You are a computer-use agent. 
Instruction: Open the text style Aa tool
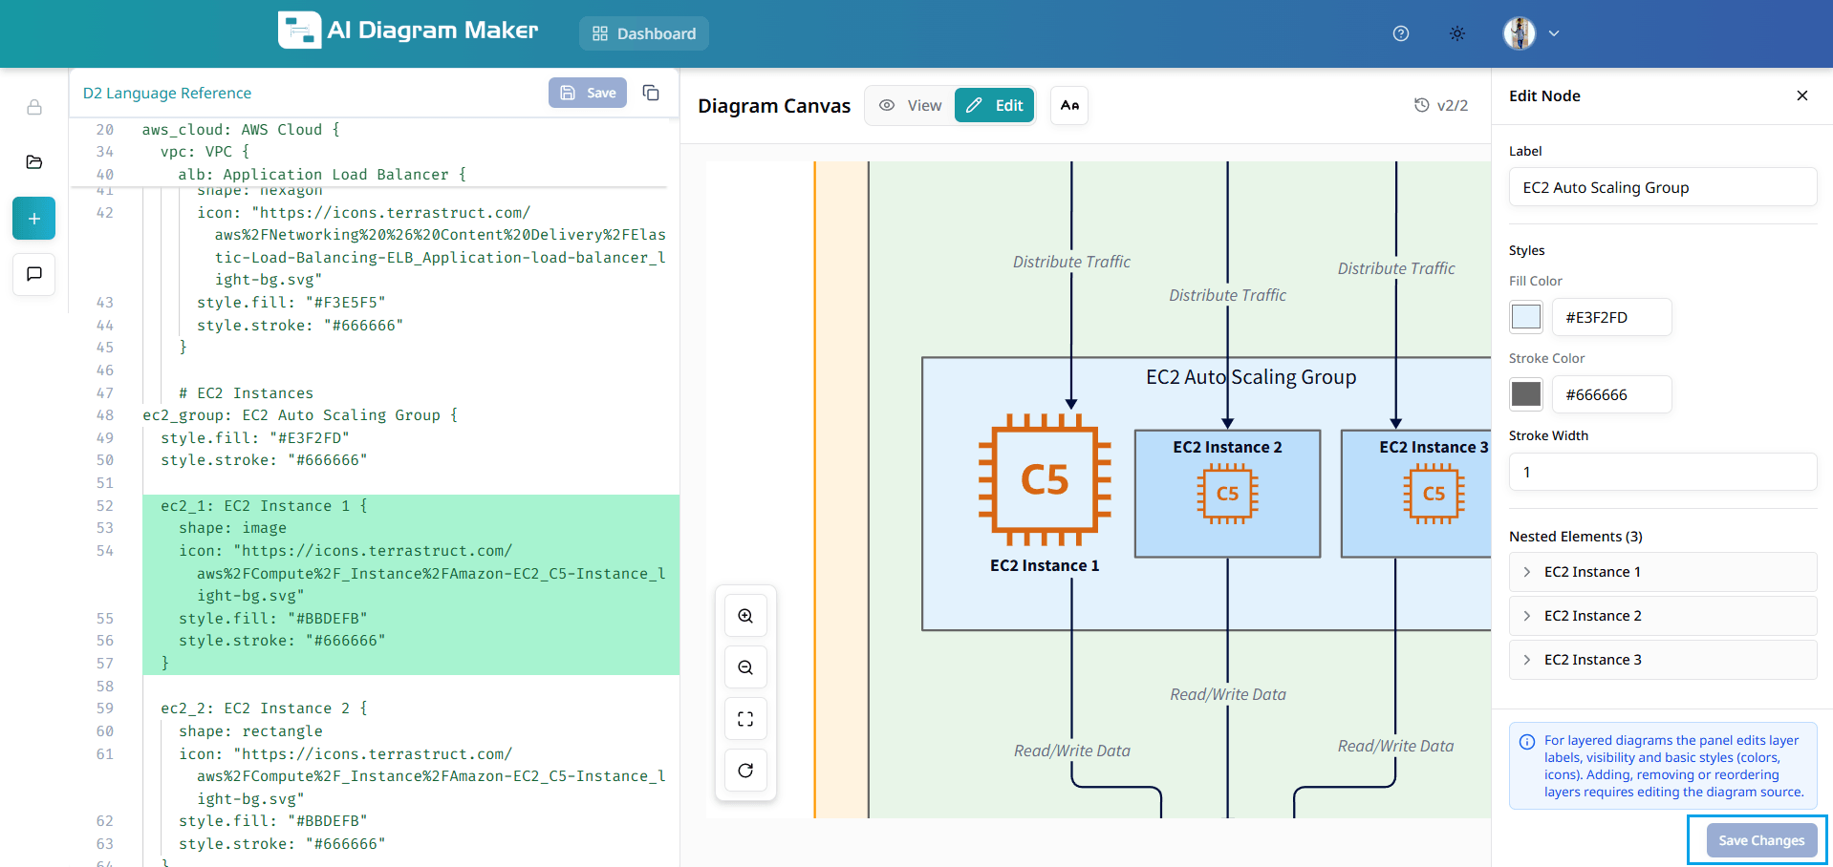point(1068,105)
